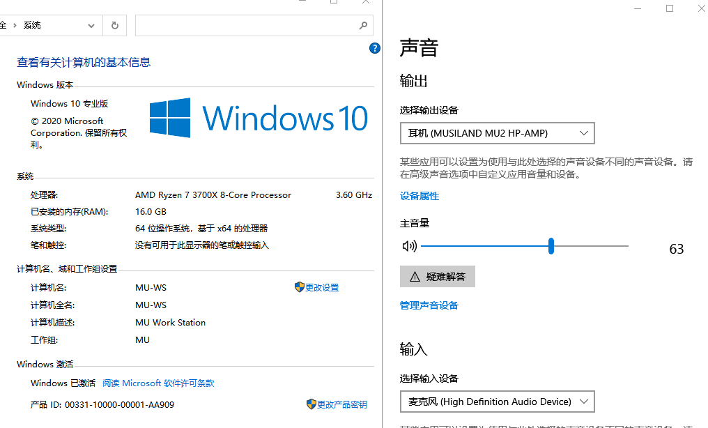Minimize the Sound settings window
The image size is (708, 428).
[x=638, y=8]
